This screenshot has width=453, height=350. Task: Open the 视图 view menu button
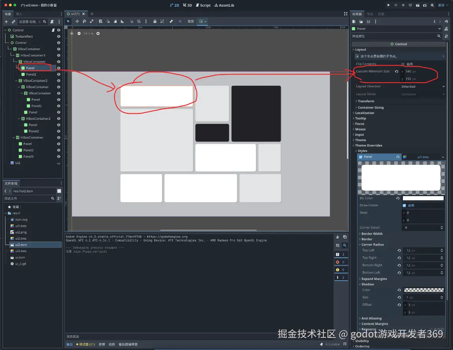190,22
